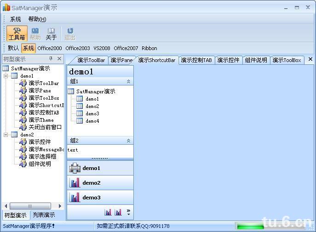Viewport: 316px width, 232px height.
Task: Click left arrow of tree scrollbar
Action: coord(6,206)
